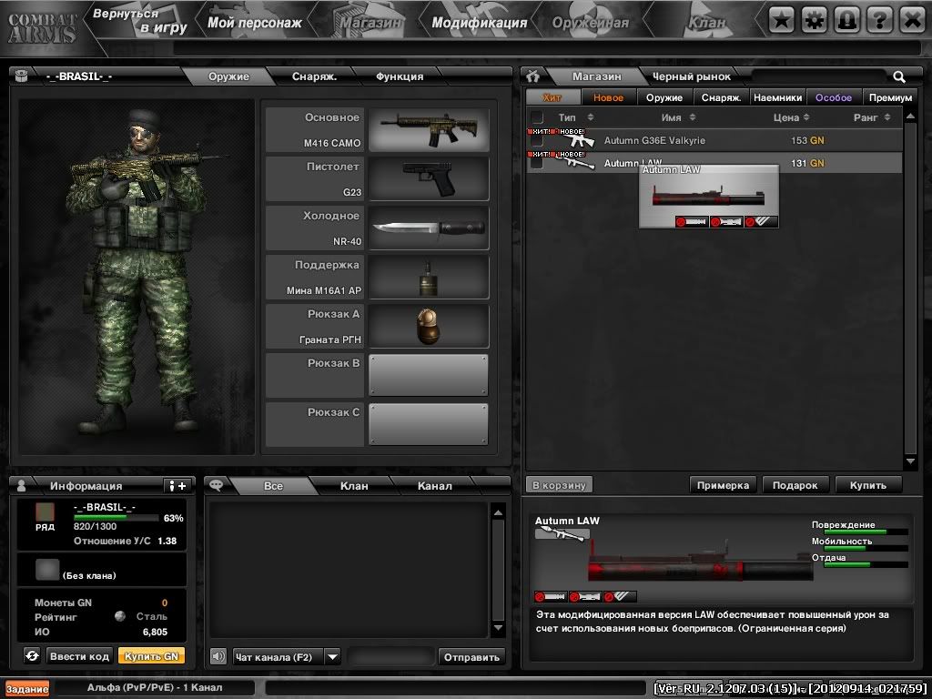The image size is (932, 699).
Task: Click the chat bubble icon on chat panel
Action: pos(216,485)
